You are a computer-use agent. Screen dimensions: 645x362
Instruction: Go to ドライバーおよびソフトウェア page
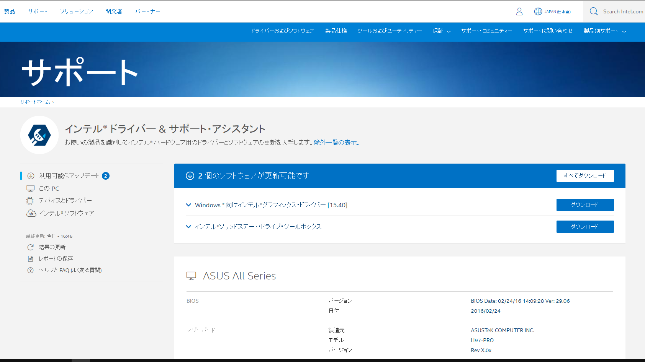pyautogui.click(x=283, y=31)
